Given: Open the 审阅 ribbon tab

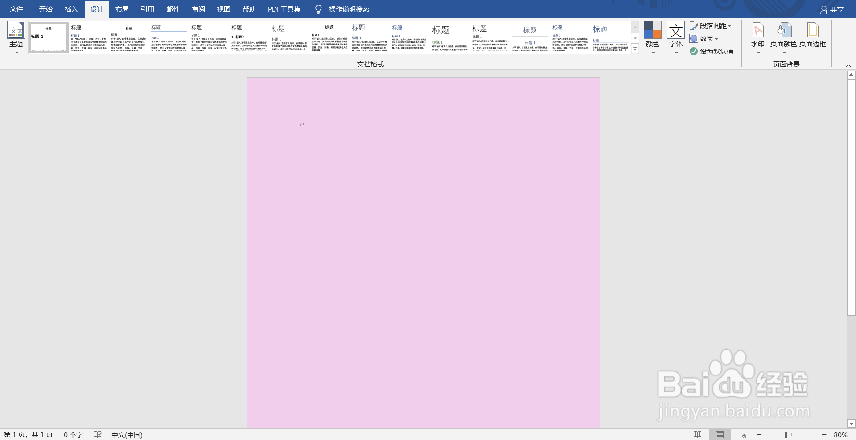Looking at the screenshot, I should [198, 9].
